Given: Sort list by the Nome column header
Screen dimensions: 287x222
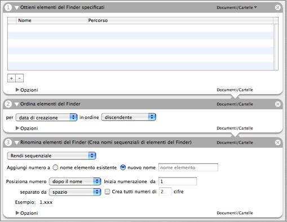Looking at the screenshot, I should pos(52,20).
